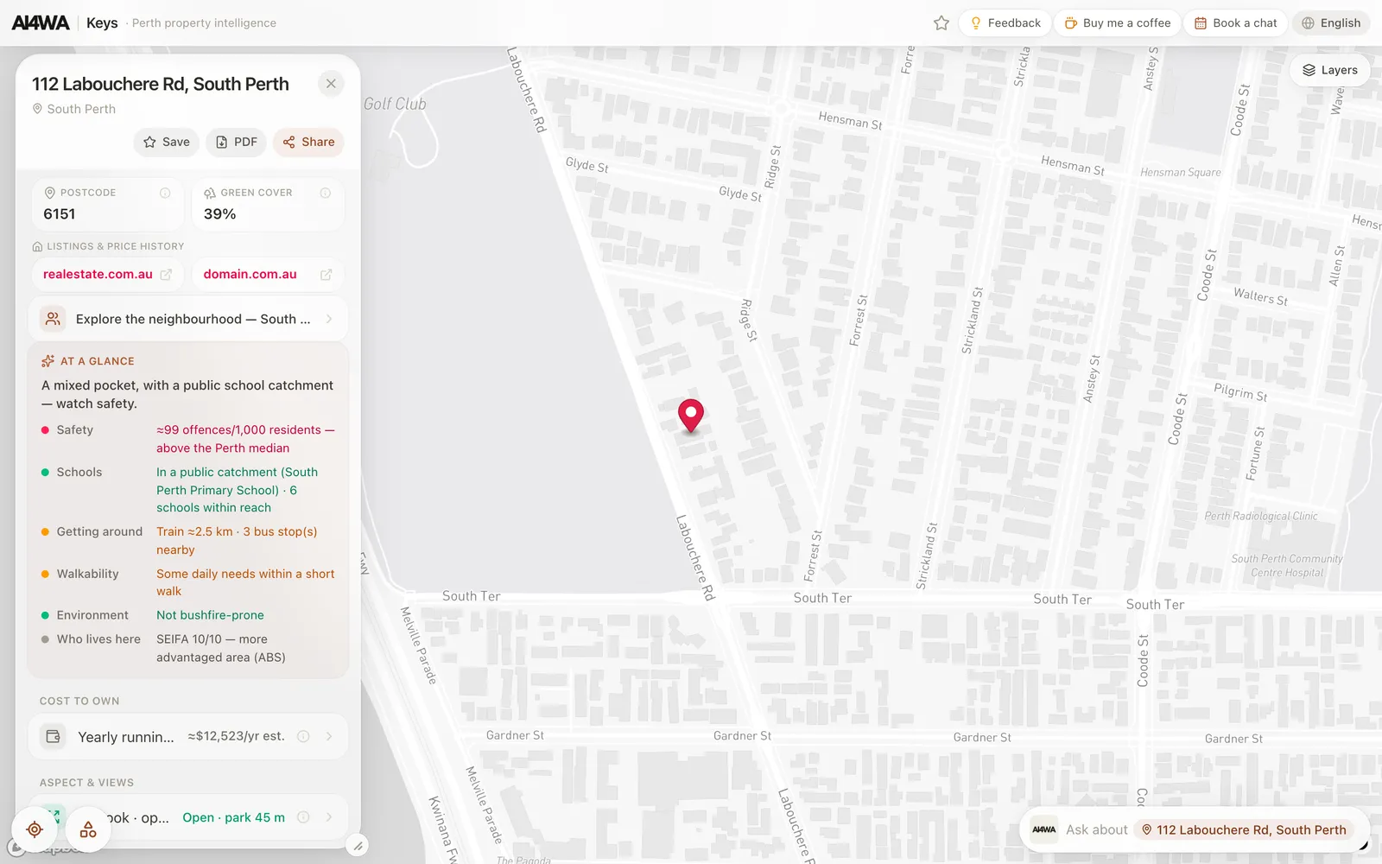This screenshot has height=864, width=1382.
Task: Open Feedback from the top bar
Action: (1005, 23)
